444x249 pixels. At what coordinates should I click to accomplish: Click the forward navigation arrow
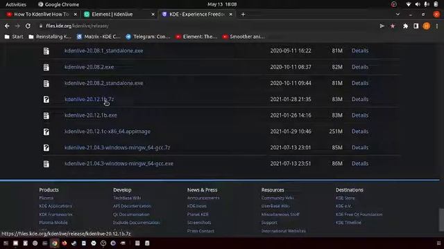(17, 26)
